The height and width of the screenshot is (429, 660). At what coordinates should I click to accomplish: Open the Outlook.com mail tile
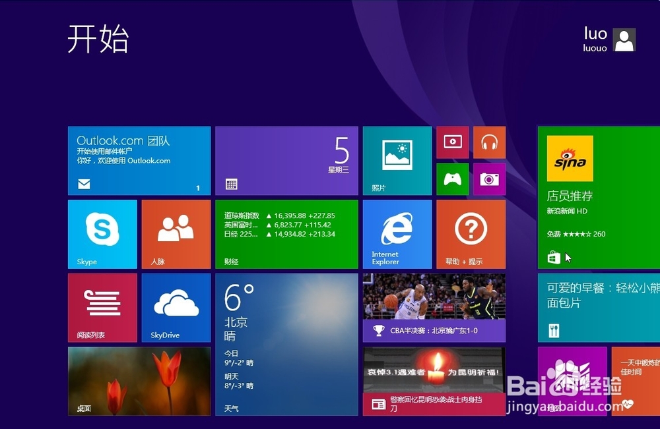(139, 161)
